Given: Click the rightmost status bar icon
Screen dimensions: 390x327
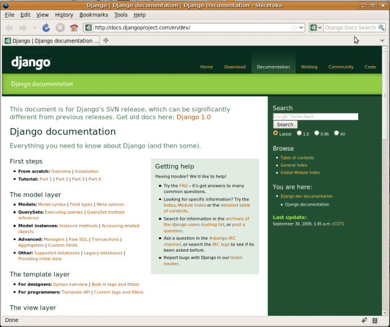Looking at the screenshot, I should [x=375, y=320].
